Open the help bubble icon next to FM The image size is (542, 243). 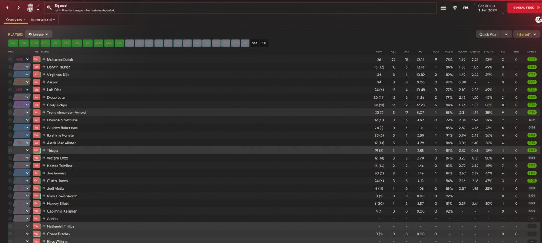(455, 8)
